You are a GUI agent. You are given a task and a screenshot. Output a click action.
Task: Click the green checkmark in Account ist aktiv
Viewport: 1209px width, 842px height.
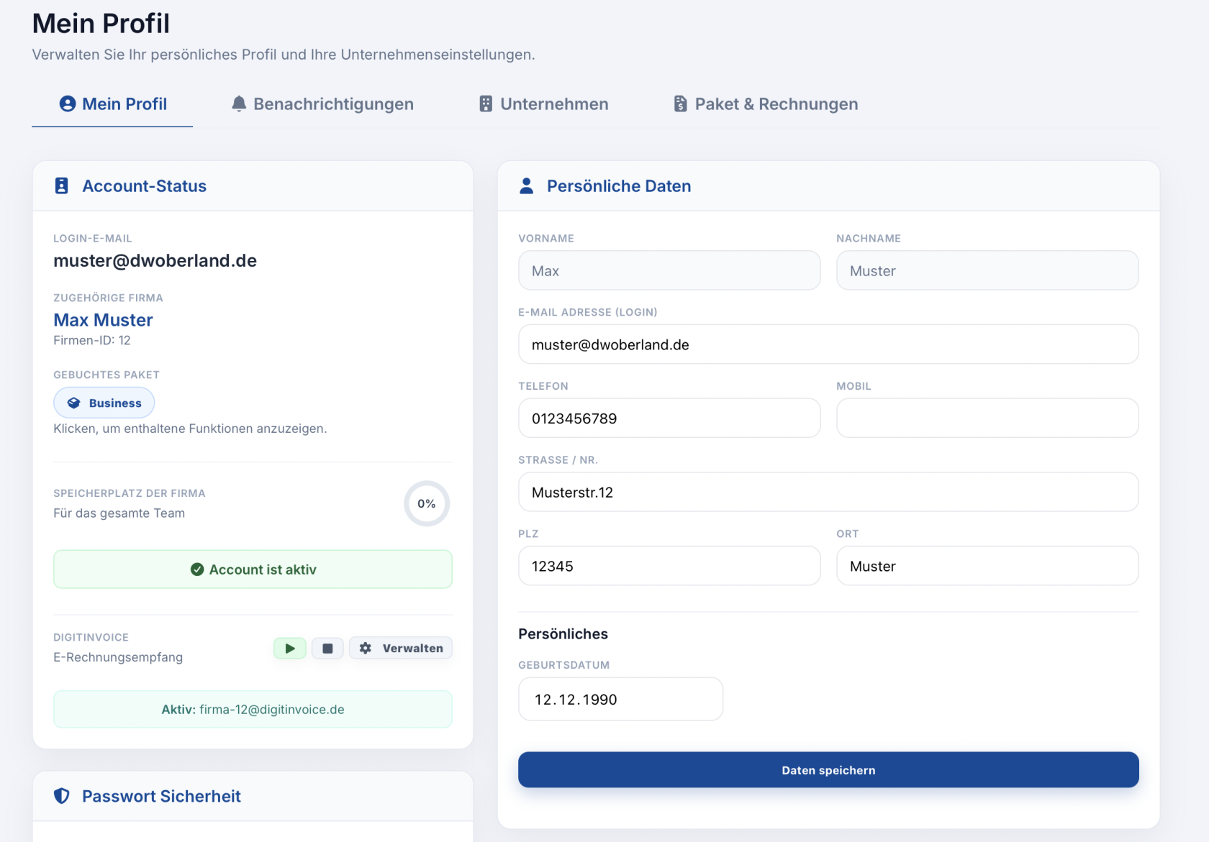click(197, 569)
